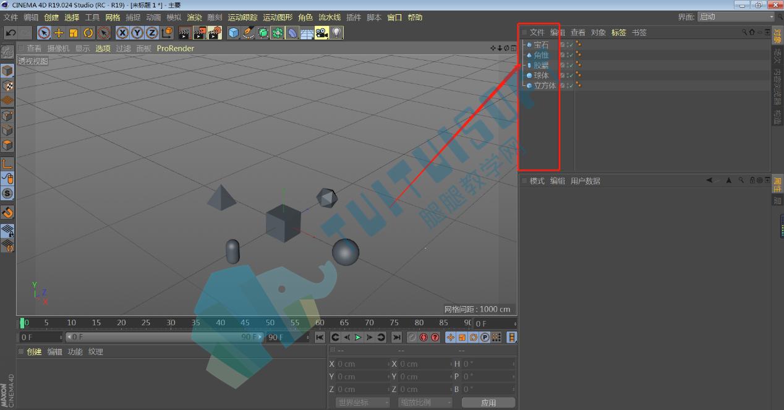The image size is (784, 410).
Task: Open the cube primitive object tool
Action: click(233, 33)
